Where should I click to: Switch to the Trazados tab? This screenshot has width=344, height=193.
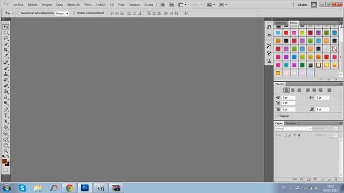point(291,123)
